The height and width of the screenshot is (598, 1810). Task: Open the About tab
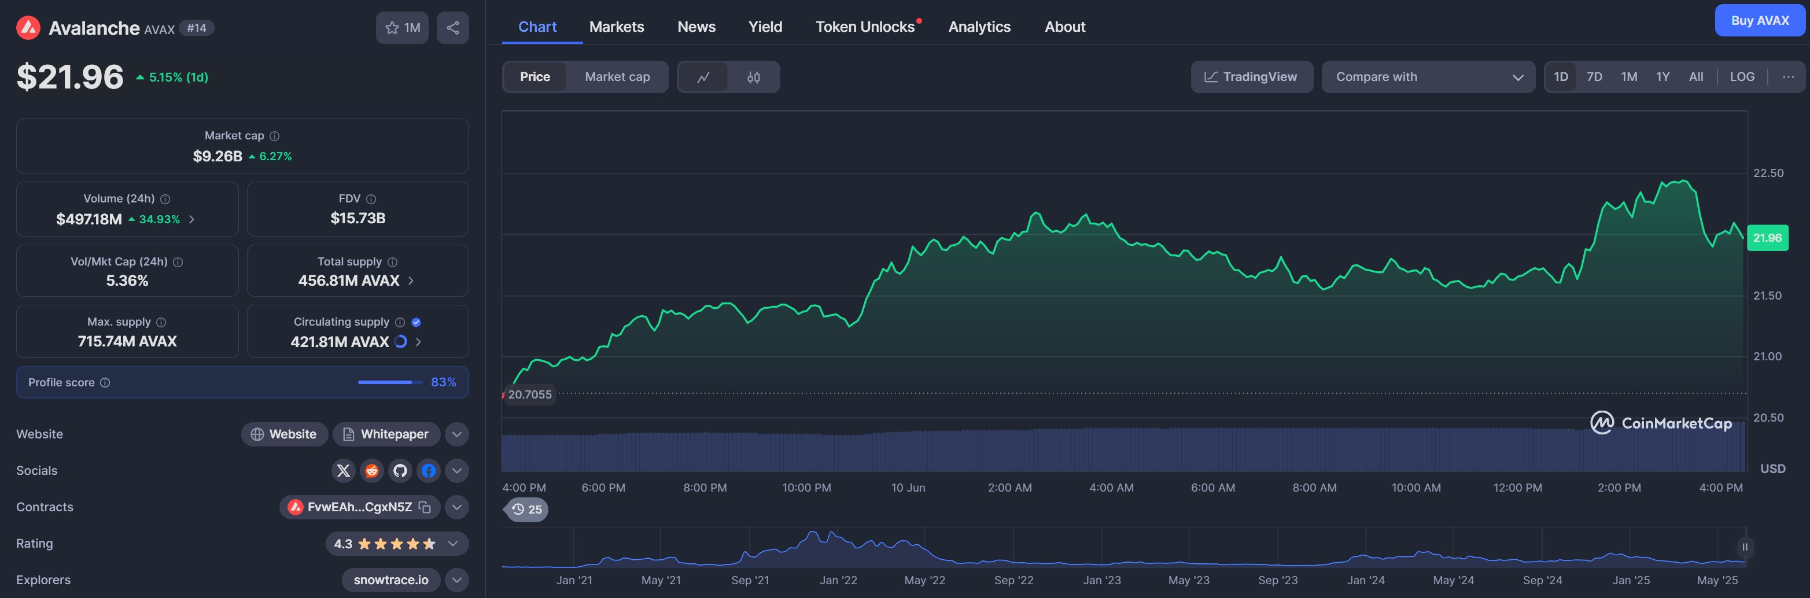(1064, 27)
